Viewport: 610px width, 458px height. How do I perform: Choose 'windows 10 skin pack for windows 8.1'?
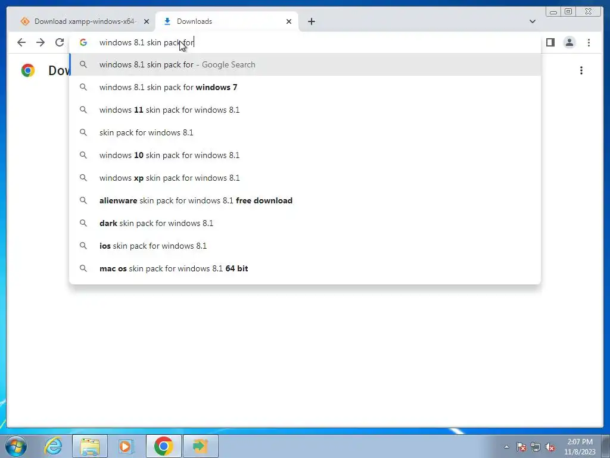click(305, 155)
